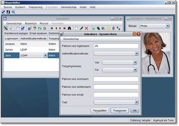Click the green pencil edit record icon
Screen dimensions: 179x126
pos(81,28)
